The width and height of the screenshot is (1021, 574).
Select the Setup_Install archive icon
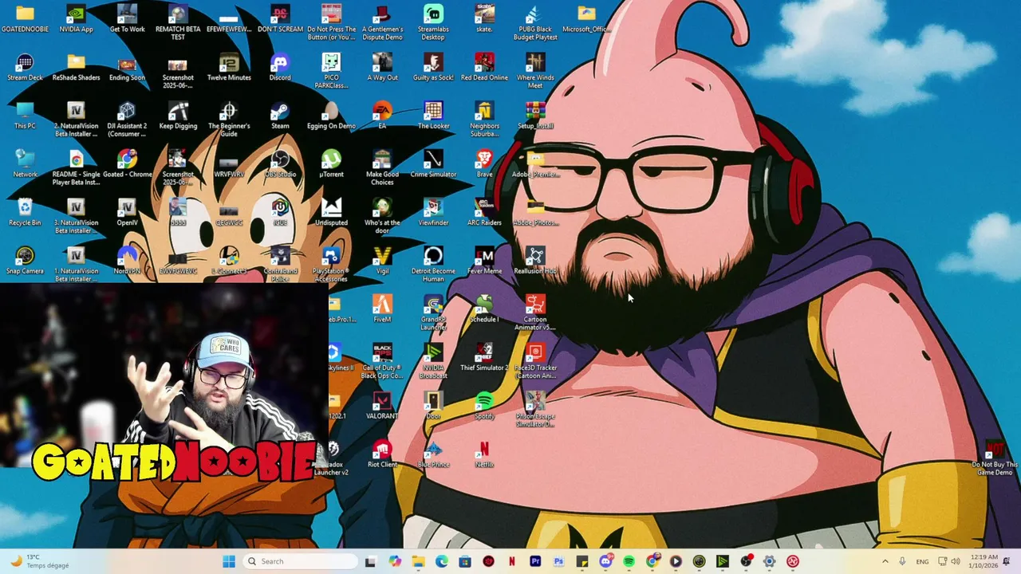(x=535, y=116)
